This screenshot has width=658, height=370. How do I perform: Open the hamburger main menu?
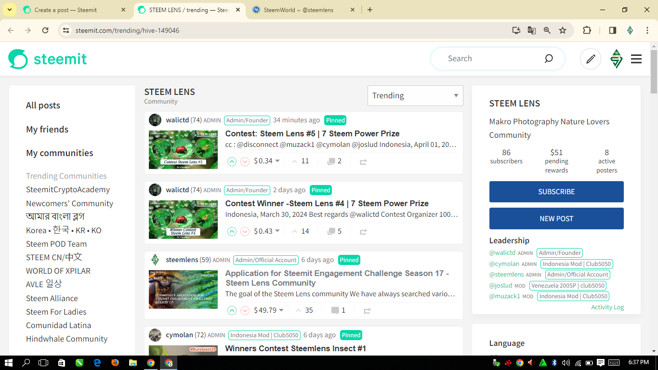click(x=636, y=59)
